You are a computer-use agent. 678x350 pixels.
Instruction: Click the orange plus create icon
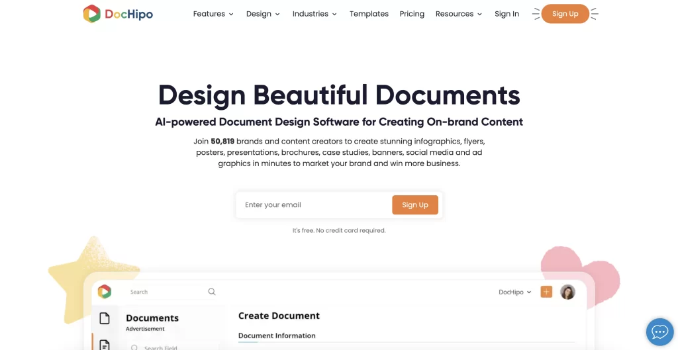(546, 292)
